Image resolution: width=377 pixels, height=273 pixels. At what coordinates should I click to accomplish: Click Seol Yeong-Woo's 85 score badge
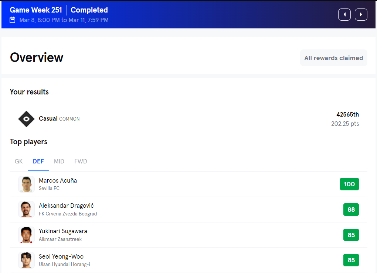[351, 260]
